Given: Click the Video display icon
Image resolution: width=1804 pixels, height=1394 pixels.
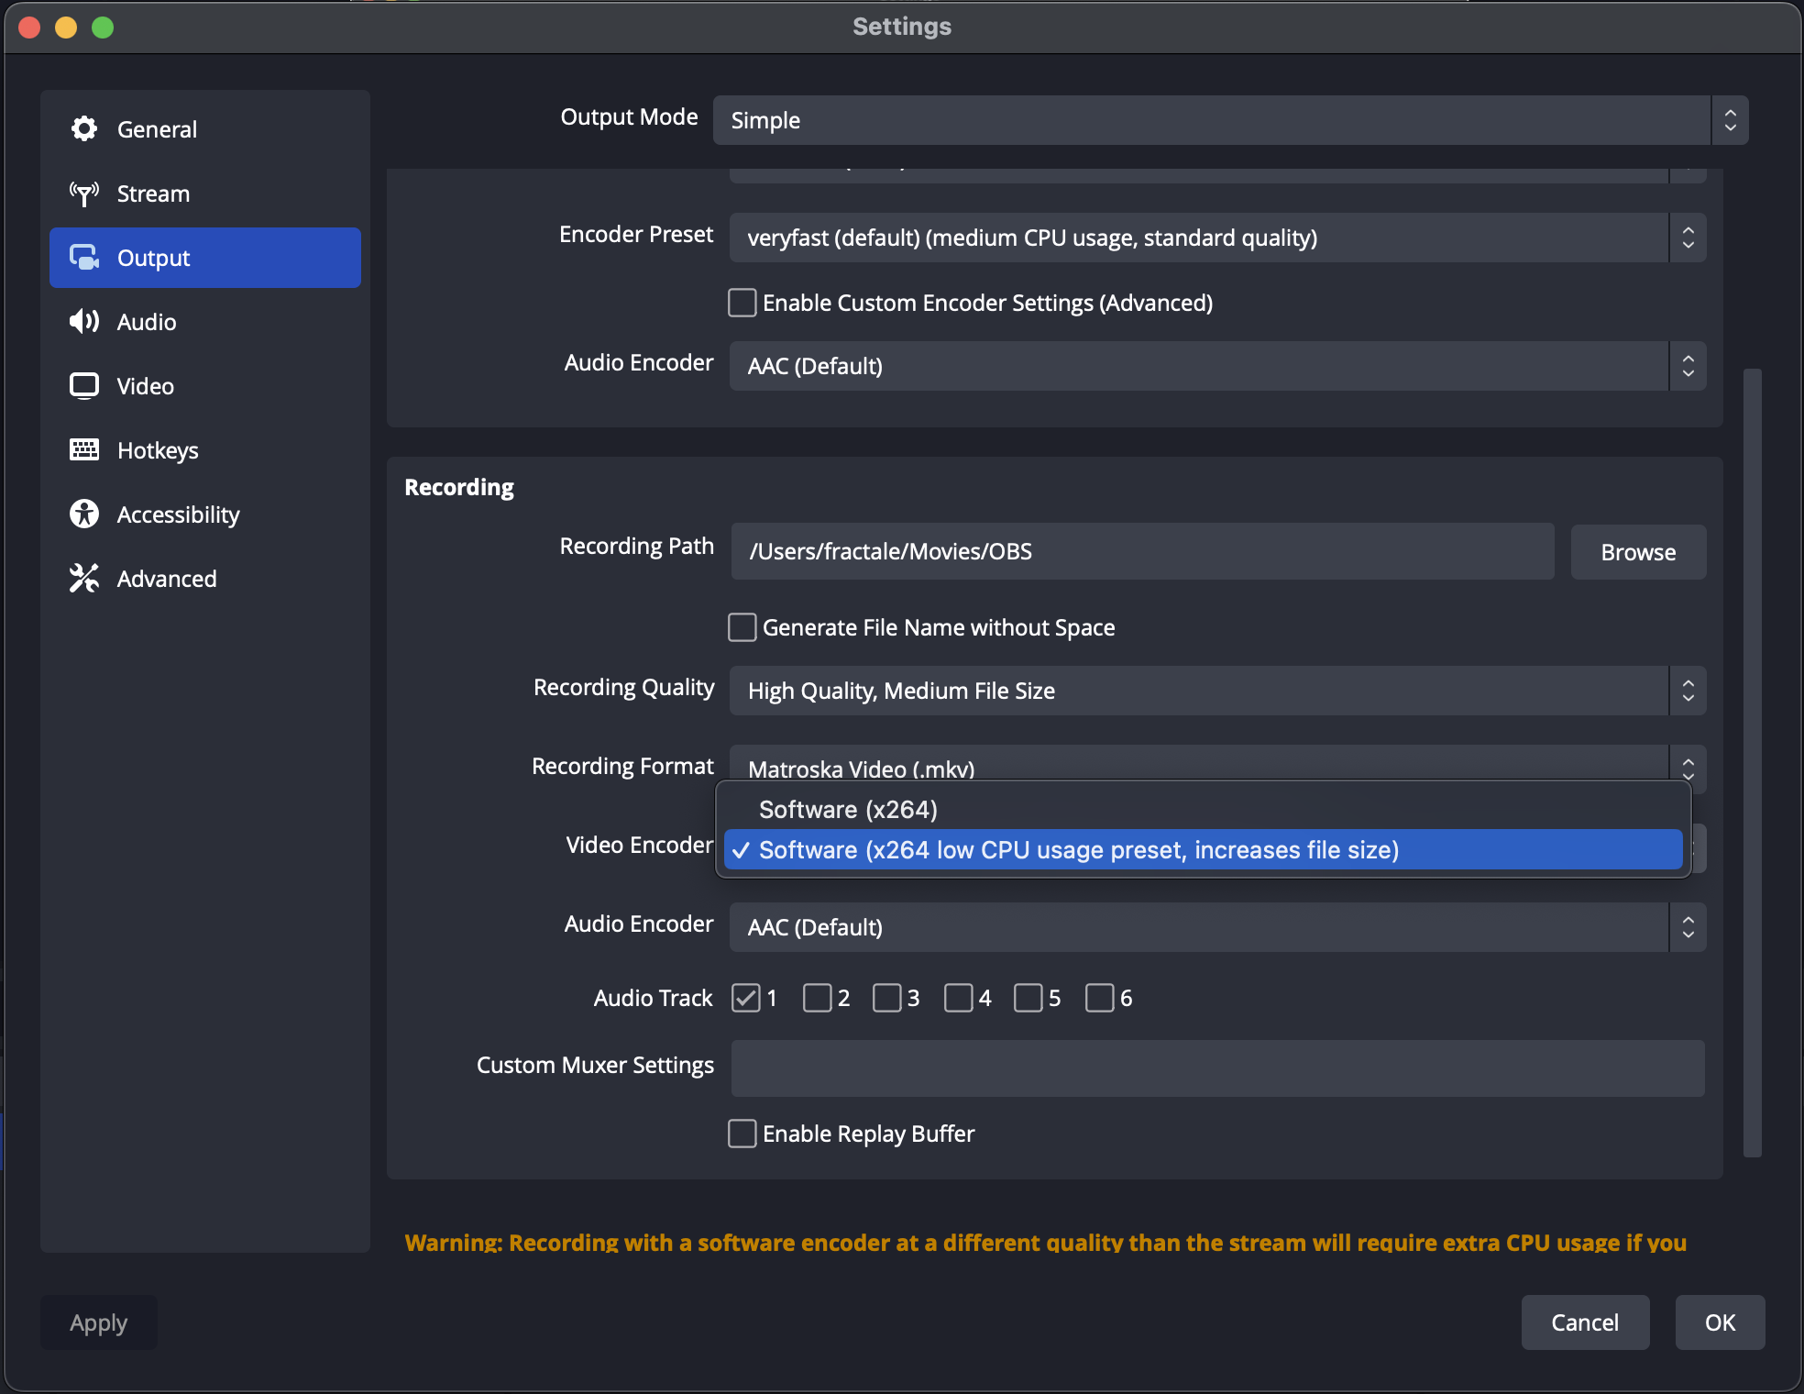Looking at the screenshot, I should coord(83,385).
